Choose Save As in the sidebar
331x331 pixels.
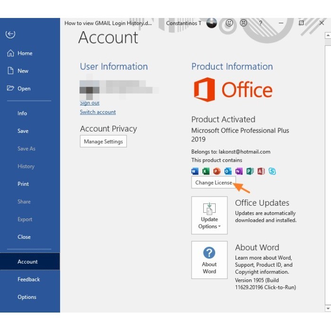pos(26,148)
